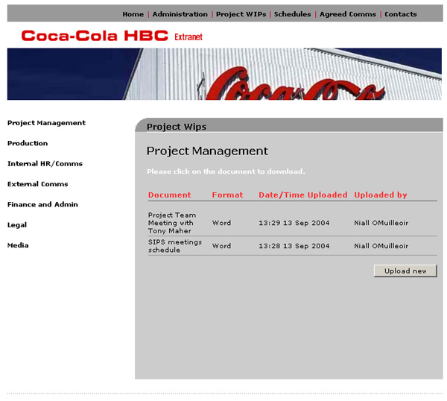Image resolution: width=447 pixels, height=401 pixels.
Task: Click the Coca-Cola building banner image
Action: (224, 74)
